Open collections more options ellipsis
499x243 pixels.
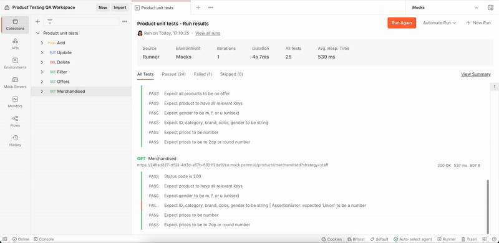coord(125,22)
